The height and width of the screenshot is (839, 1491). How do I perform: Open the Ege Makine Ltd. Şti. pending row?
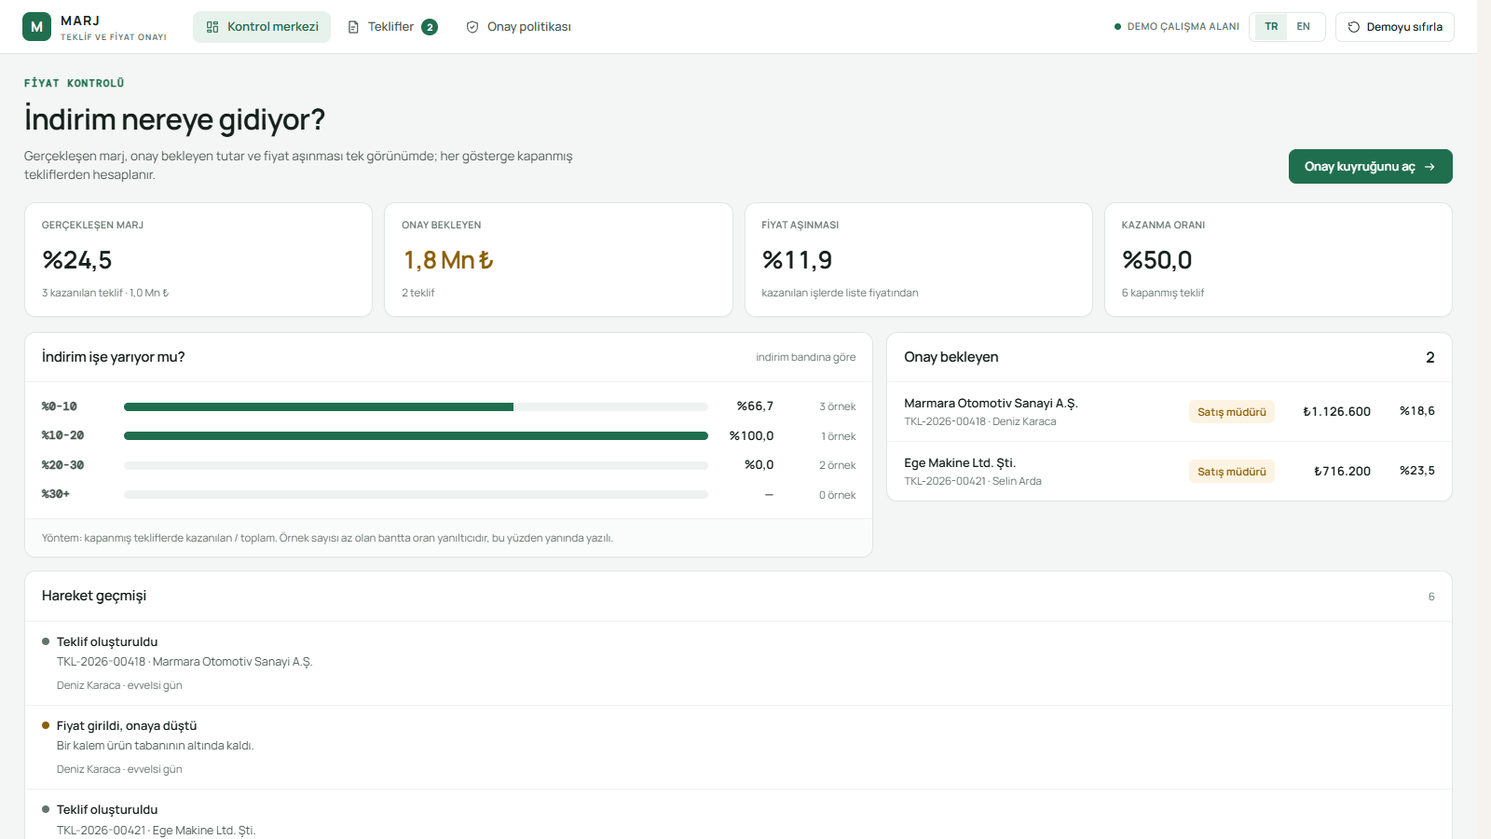(x=1170, y=472)
